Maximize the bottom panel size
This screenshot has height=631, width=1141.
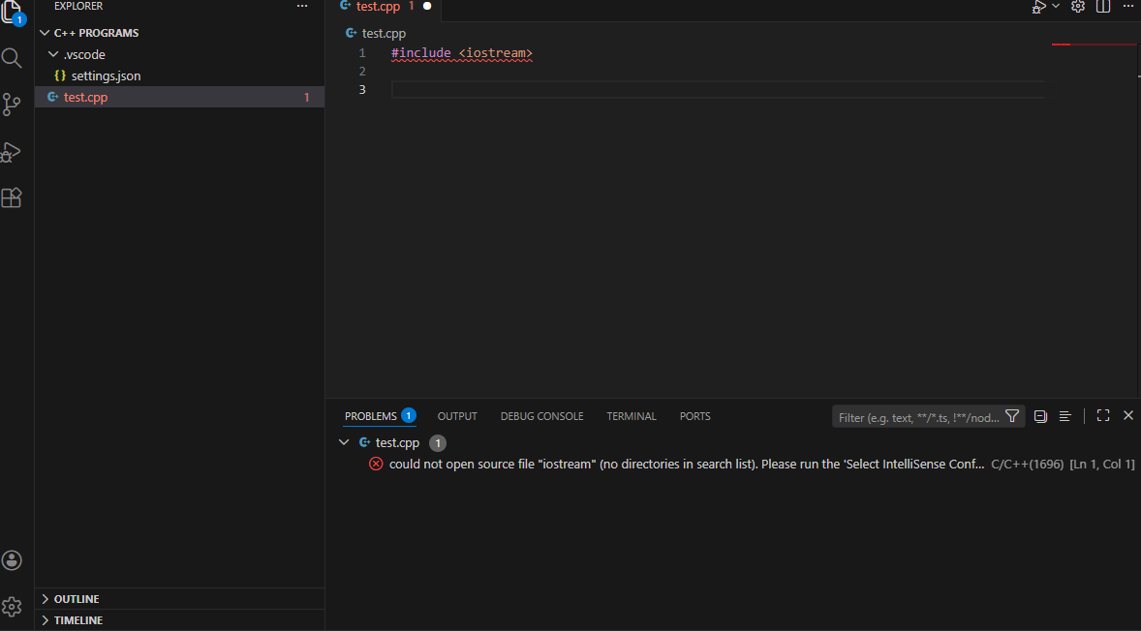point(1102,416)
